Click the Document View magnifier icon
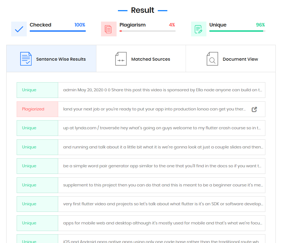This screenshot has width=282, height=243. pyautogui.click(x=212, y=59)
